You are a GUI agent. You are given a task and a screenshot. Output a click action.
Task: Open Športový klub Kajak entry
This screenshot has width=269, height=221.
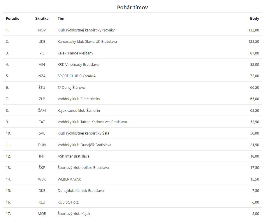pos(74,214)
